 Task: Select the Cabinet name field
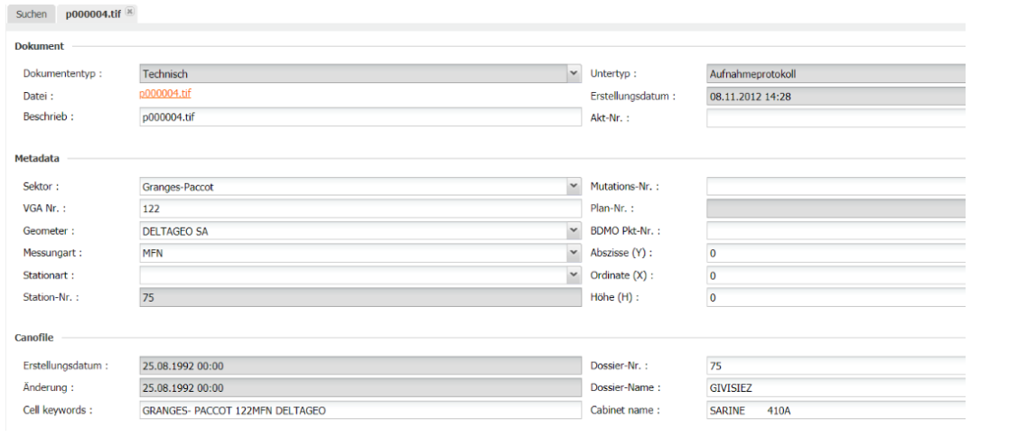[x=836, y=410]
